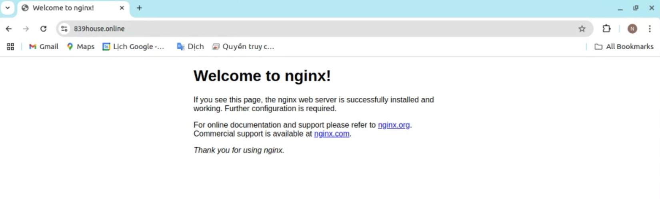Viewport: 660px width, 199px height.
Task: Open the apps grid shortcut
Action: pos(10,47)
